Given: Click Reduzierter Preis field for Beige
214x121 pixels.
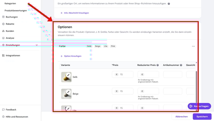Looking at the screenshot, I should (x=148, y=91).
